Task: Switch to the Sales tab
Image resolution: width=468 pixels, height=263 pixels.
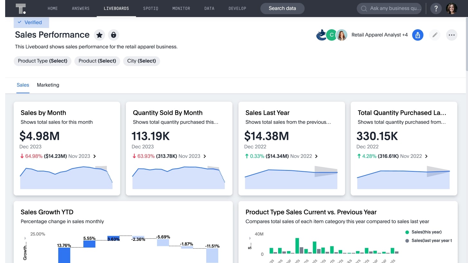Action: tap(23, 85)
